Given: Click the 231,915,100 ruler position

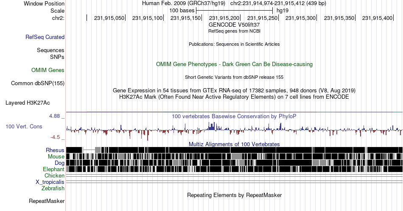Looking at the screenshot, I should click(x=148, y=18).
